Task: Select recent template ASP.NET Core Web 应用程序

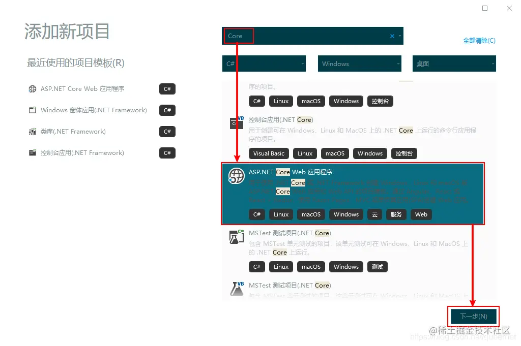Action: pos(82,89)
